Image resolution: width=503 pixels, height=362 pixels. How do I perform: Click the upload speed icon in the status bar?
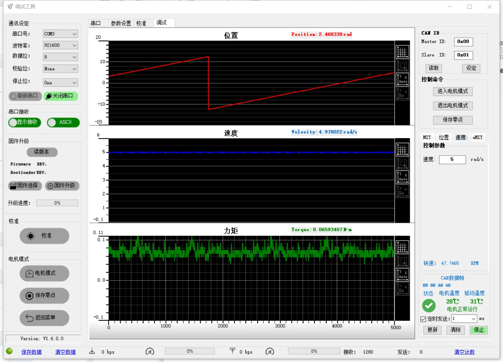pos(232,352)
